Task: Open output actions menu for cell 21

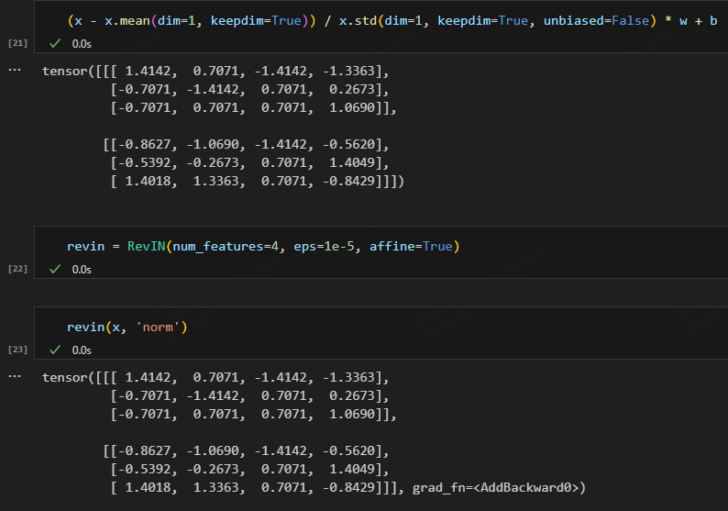Action: click(15, 70)
